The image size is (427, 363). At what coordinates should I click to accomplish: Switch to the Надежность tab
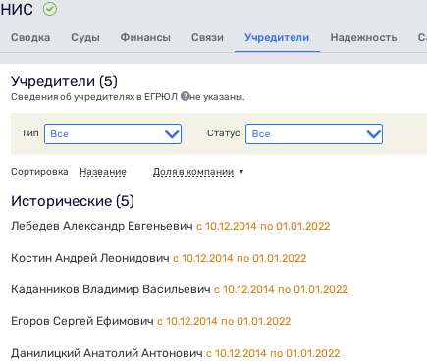[x=363, y=37]
